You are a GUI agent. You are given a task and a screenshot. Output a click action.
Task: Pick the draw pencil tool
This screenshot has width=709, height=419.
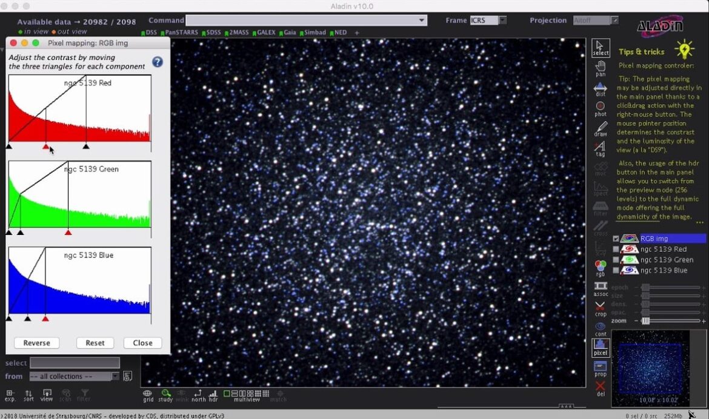point(600,128)
